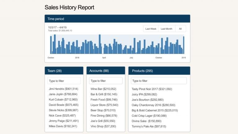Screen dimensions: 238x134
Task: Pick Oaky Chardonnay 2016 product
Action: [153, 105]
